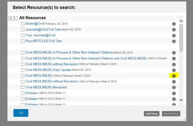193x126 pixels.
Task: Check the All Resources checkbox
Action: [x=16, y=18]
